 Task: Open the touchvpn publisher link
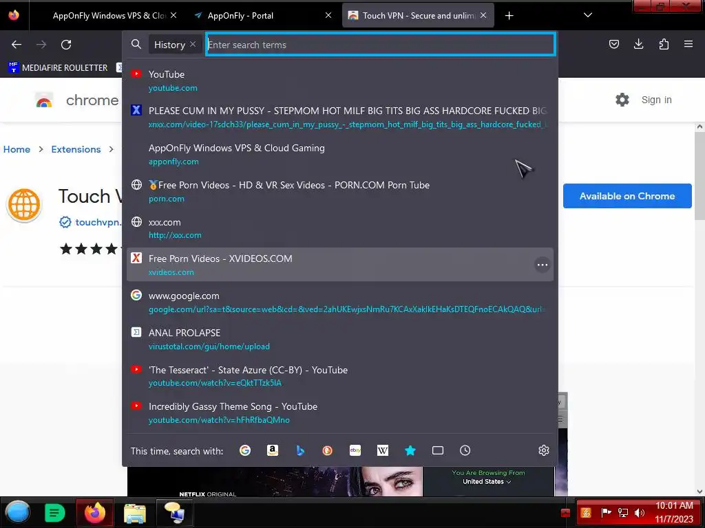click(98, 222)
